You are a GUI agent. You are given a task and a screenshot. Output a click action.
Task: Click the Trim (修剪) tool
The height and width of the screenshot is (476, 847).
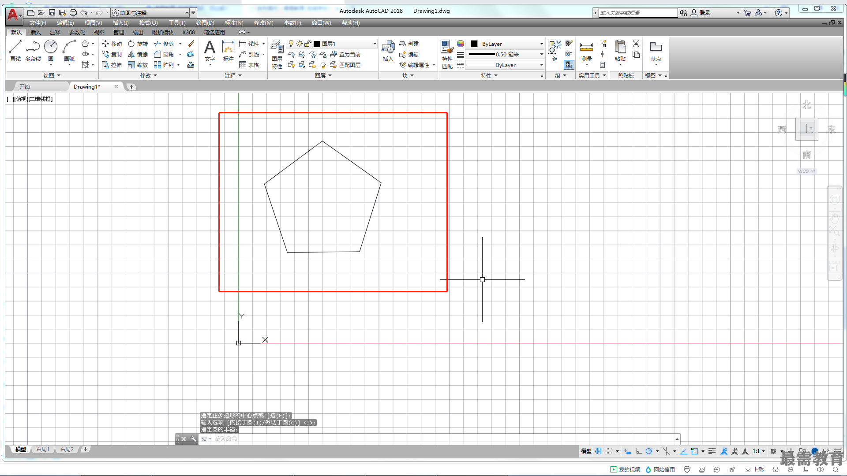click(x=164, y=44)
